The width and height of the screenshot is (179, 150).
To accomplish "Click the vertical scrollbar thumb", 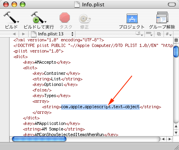I will click(176, 51).
